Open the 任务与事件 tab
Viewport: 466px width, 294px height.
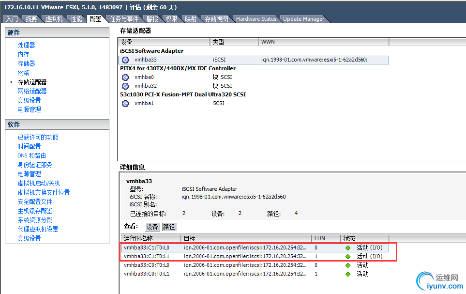point(124,19)
